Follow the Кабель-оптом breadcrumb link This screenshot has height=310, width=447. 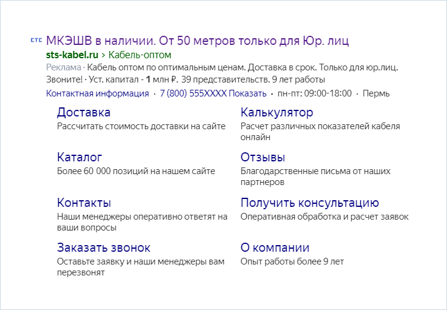139,55
